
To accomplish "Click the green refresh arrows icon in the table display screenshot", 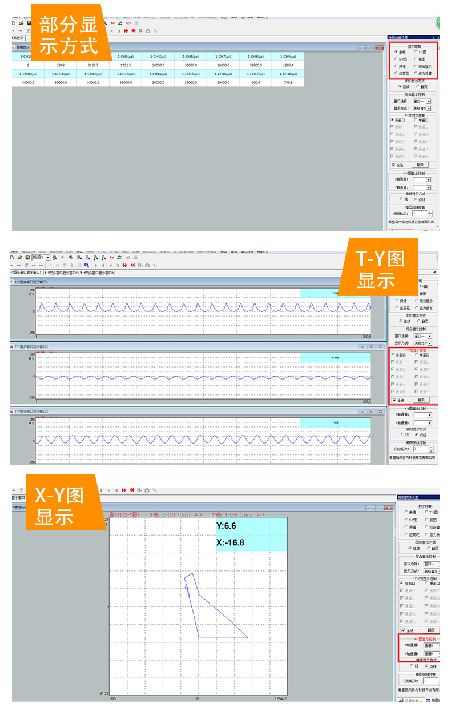I will [120, 23].
